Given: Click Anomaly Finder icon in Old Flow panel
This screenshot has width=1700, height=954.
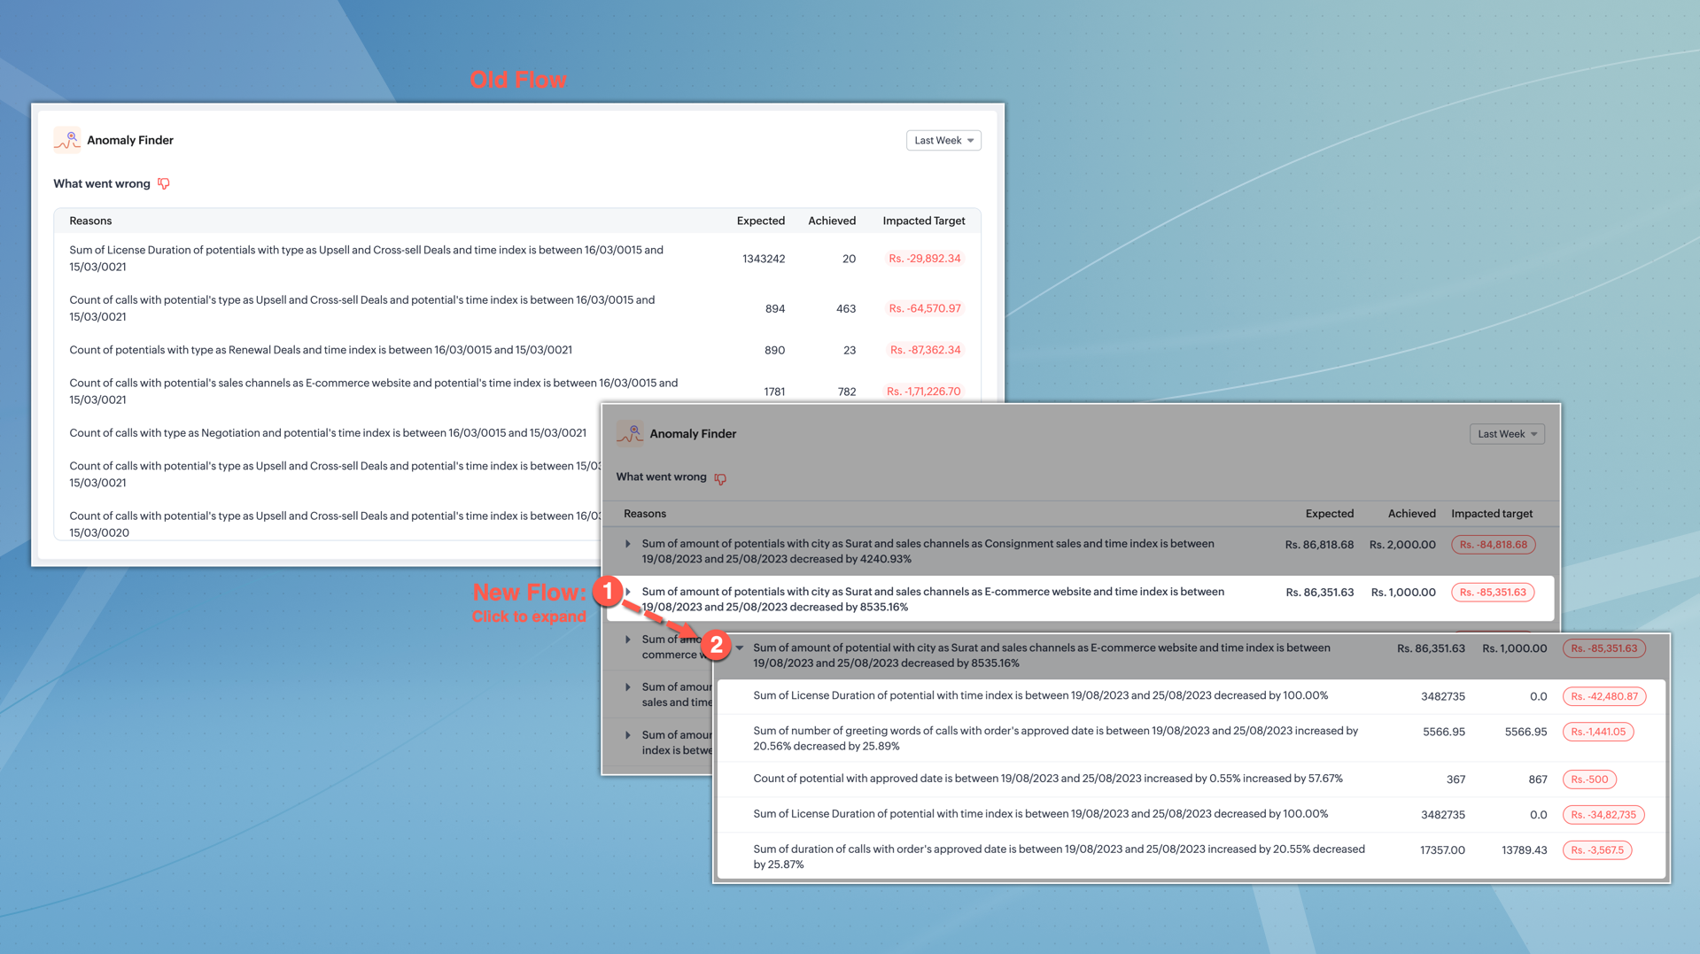Looking at the screenshot, I should tap(67, 140).
